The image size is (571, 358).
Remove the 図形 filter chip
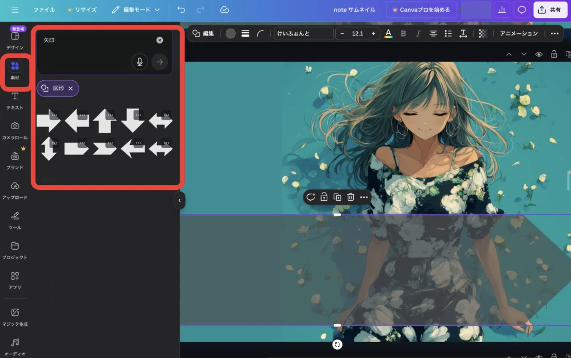[71, 88]
